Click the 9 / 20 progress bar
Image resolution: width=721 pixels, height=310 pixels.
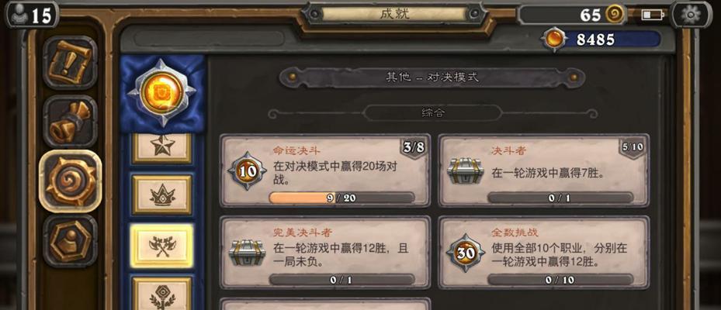point(341,198)
